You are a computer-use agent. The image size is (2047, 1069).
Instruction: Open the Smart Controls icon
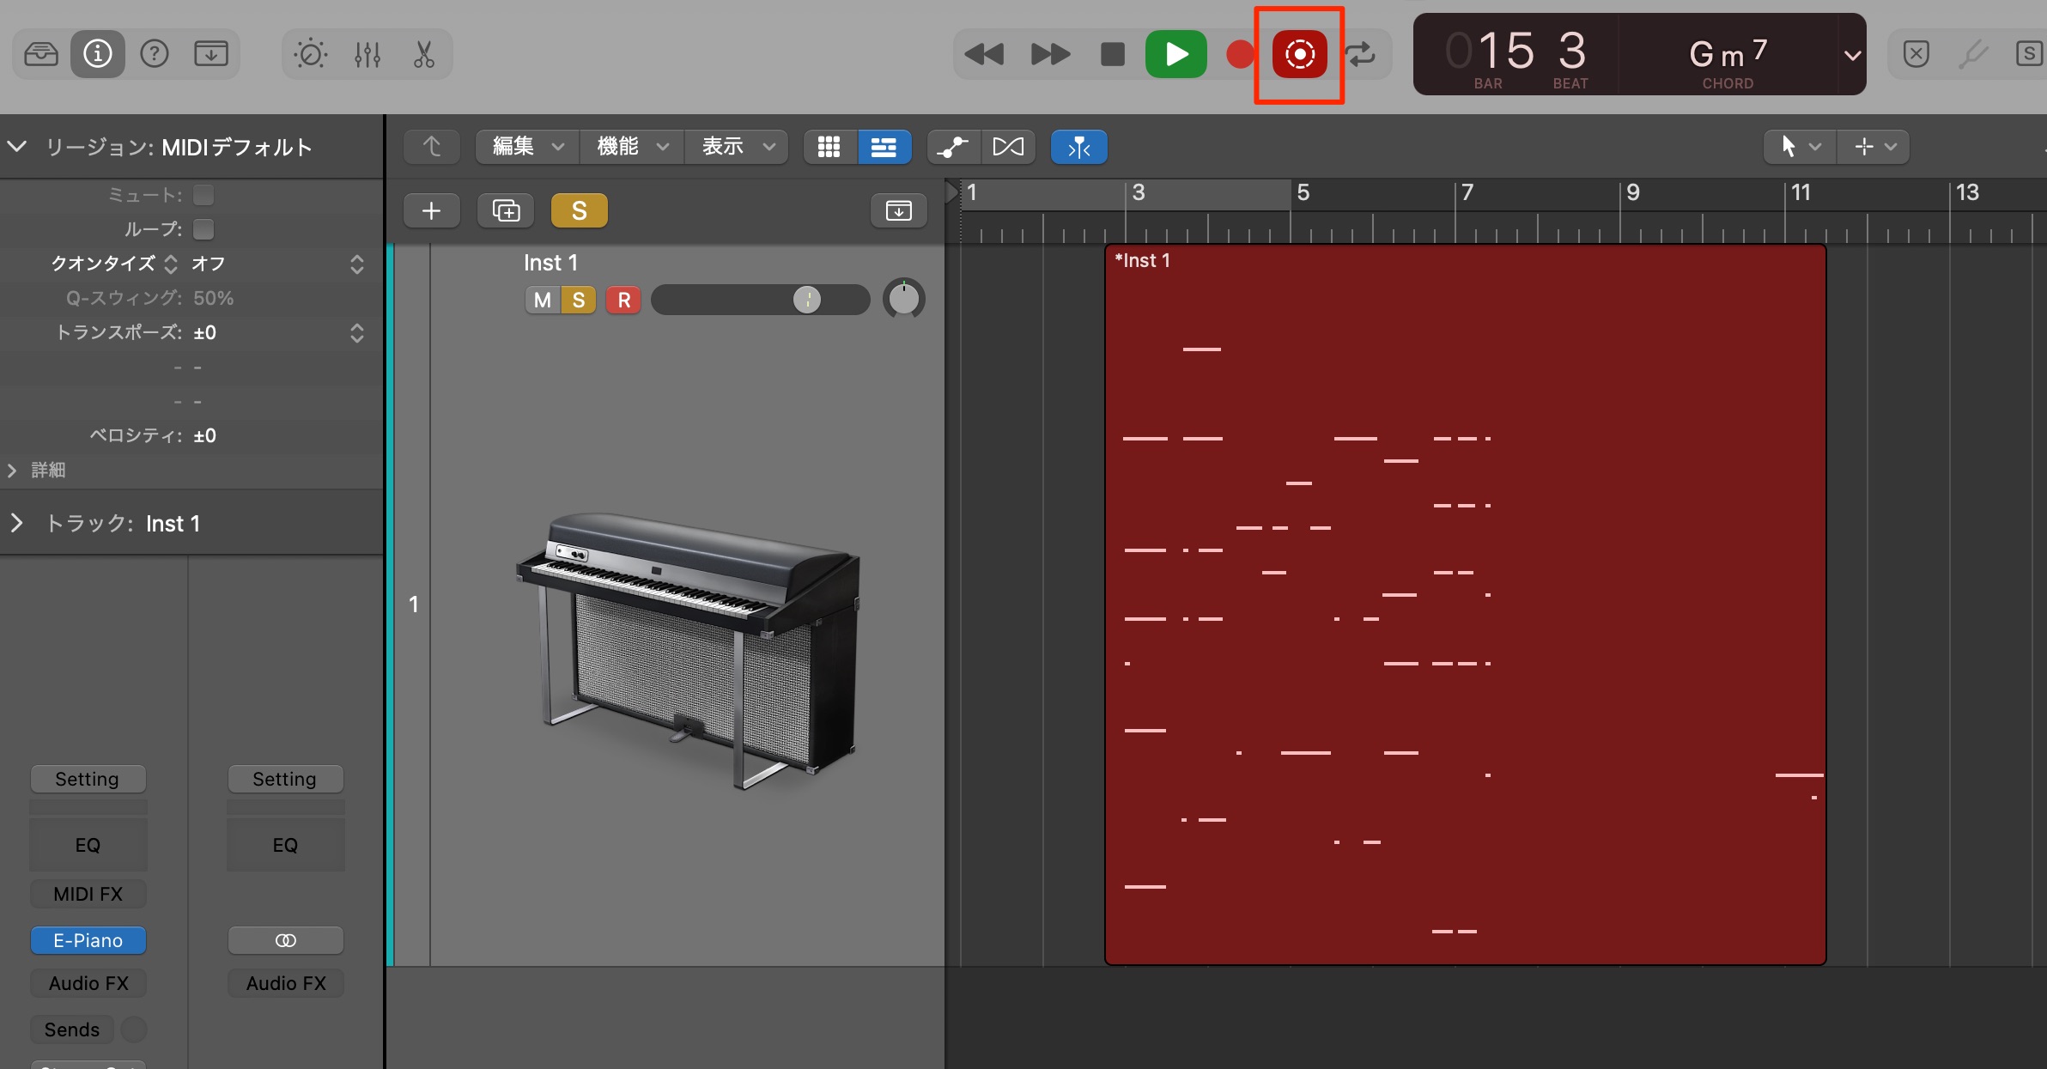point(311,54)
